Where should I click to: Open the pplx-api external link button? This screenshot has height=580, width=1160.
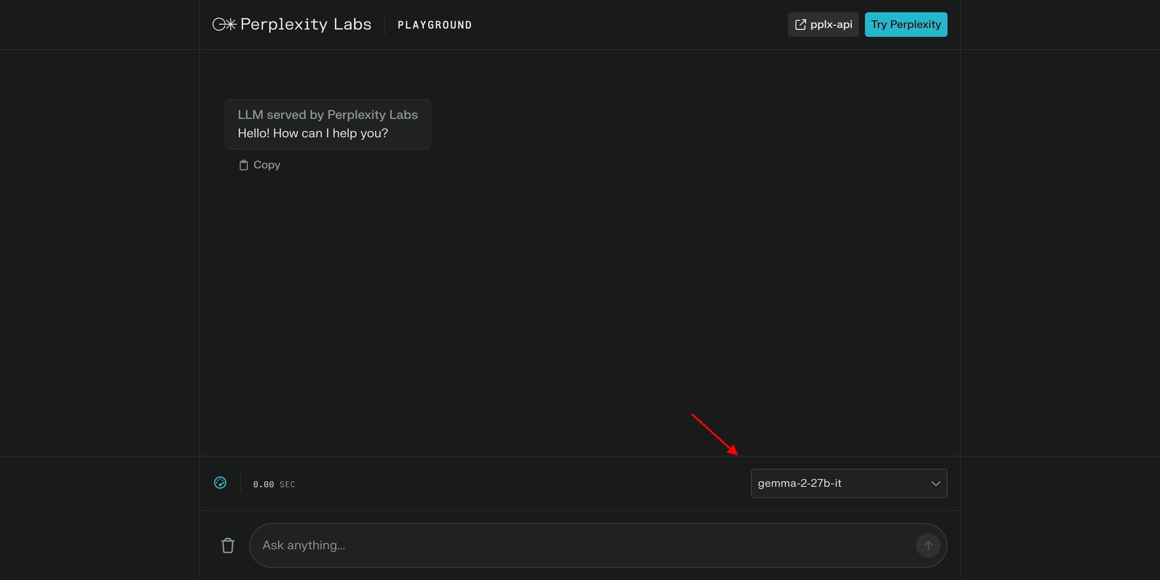tap(823, 24)
